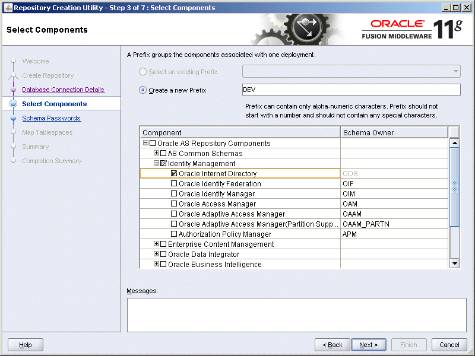Click the Completion Summary step in sidebar
The height and width of the screenshot is (356, 475).
(52, 161)
